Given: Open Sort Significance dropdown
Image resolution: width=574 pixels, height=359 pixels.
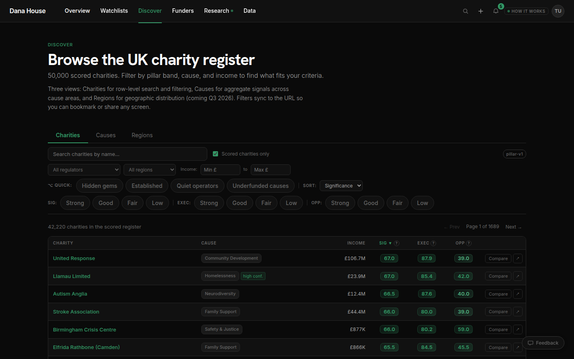Looking at the screenshot, I should point(341,186).
